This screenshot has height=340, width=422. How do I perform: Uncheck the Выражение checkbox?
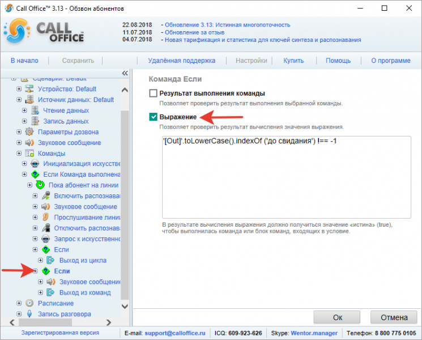click(153, 117)
